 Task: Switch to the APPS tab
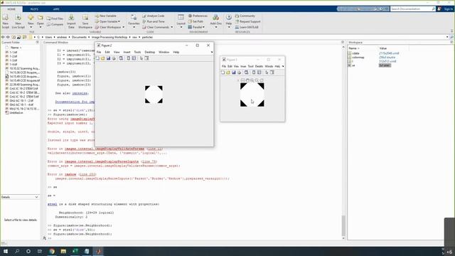(x=56, y=9)
